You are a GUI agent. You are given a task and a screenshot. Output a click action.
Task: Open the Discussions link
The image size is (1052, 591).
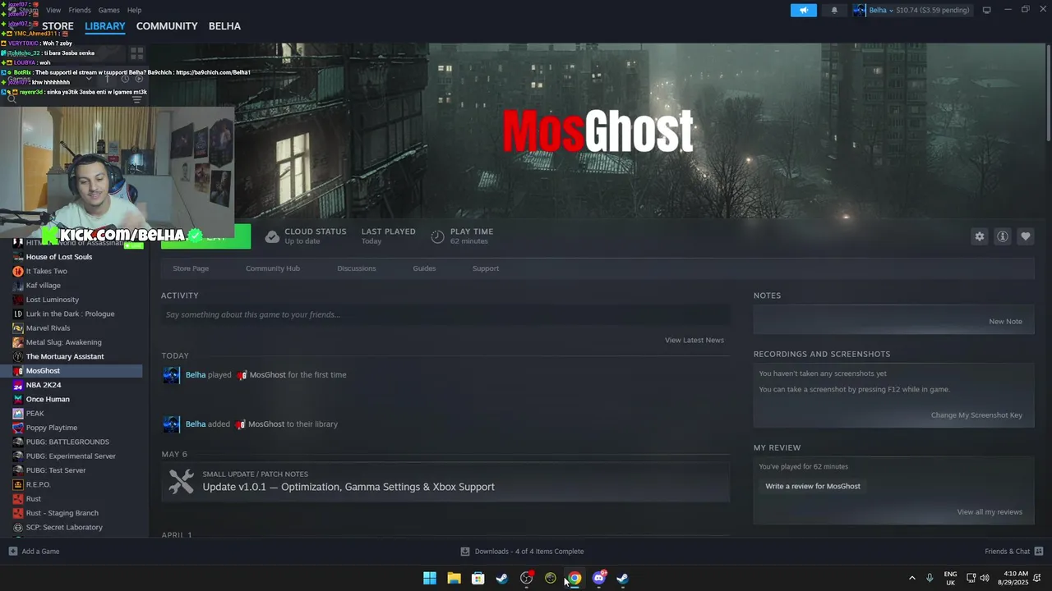pos(357,268)
